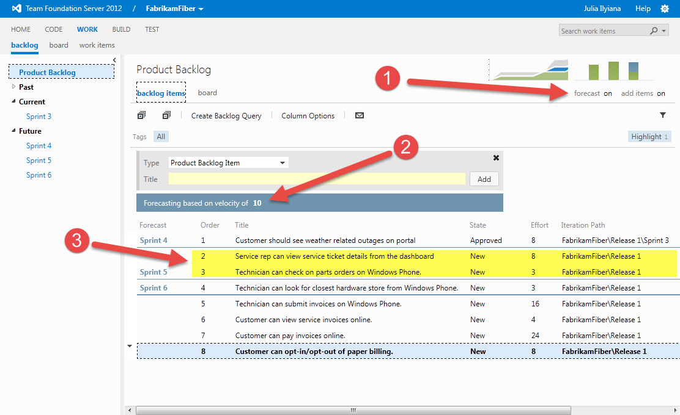Open the BUILD menu
Viewport: 680px width, 415px height.
[x=121, y=29]
